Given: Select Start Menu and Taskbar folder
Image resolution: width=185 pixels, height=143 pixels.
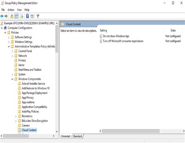Looking at the screenshot, I should point(30,70).
